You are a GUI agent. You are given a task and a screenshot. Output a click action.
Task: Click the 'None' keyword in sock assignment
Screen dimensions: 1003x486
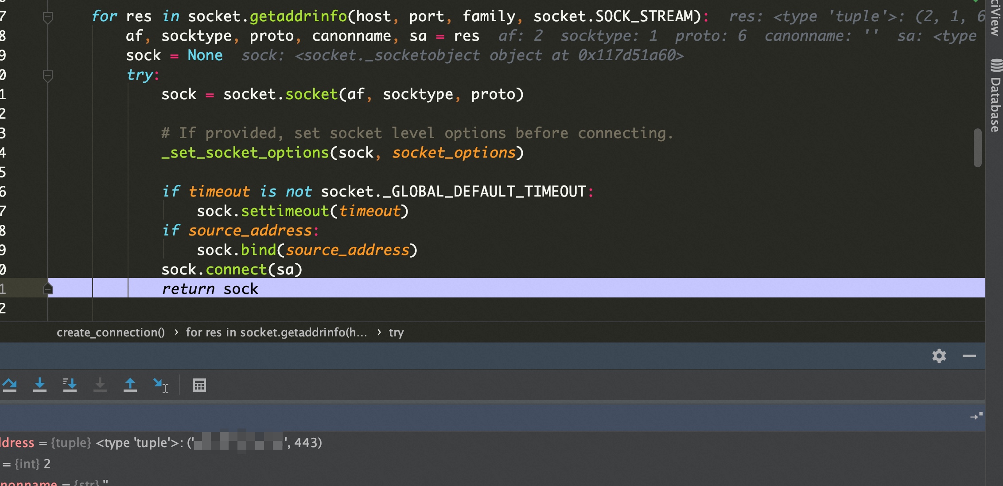(205, 55)
